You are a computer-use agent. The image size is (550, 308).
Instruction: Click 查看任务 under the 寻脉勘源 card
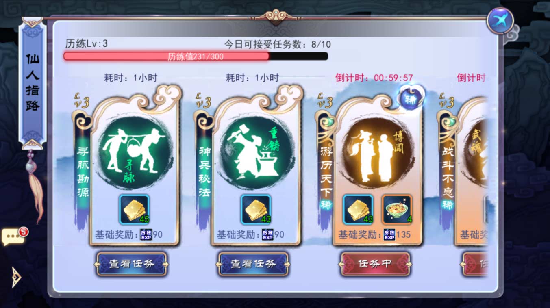coord(132,264)
